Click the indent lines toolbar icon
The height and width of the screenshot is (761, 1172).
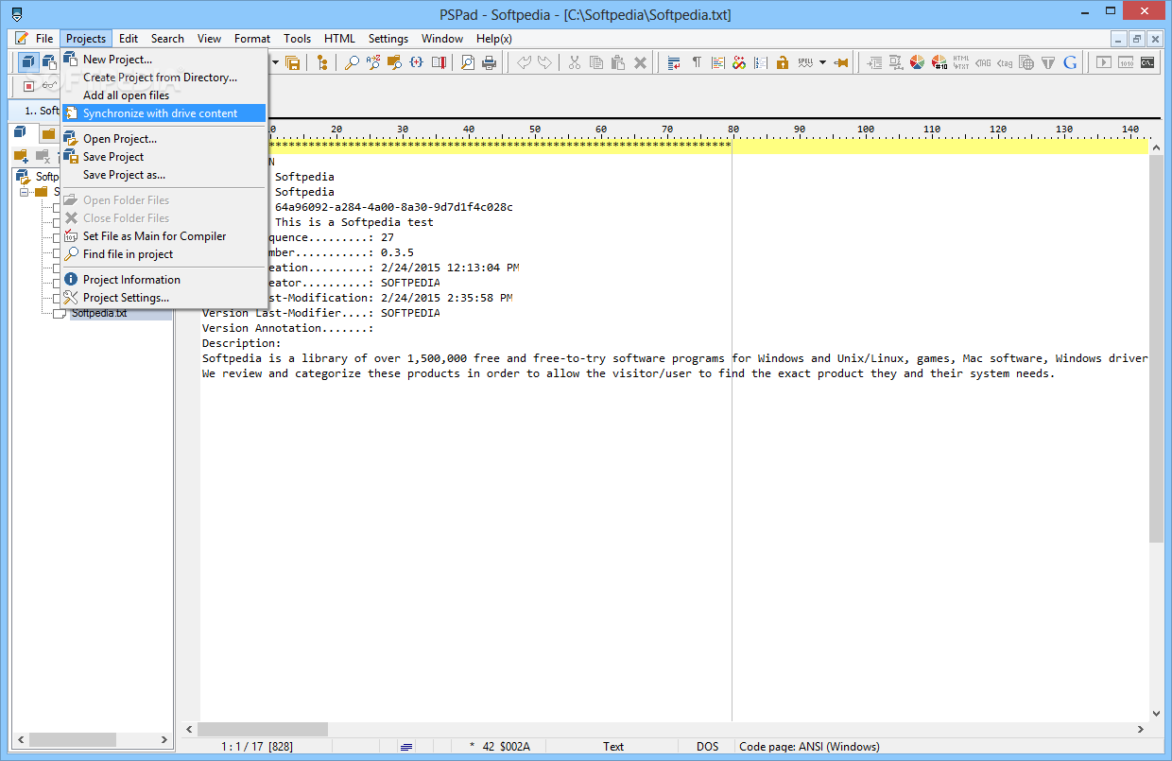tap(874, 62)
